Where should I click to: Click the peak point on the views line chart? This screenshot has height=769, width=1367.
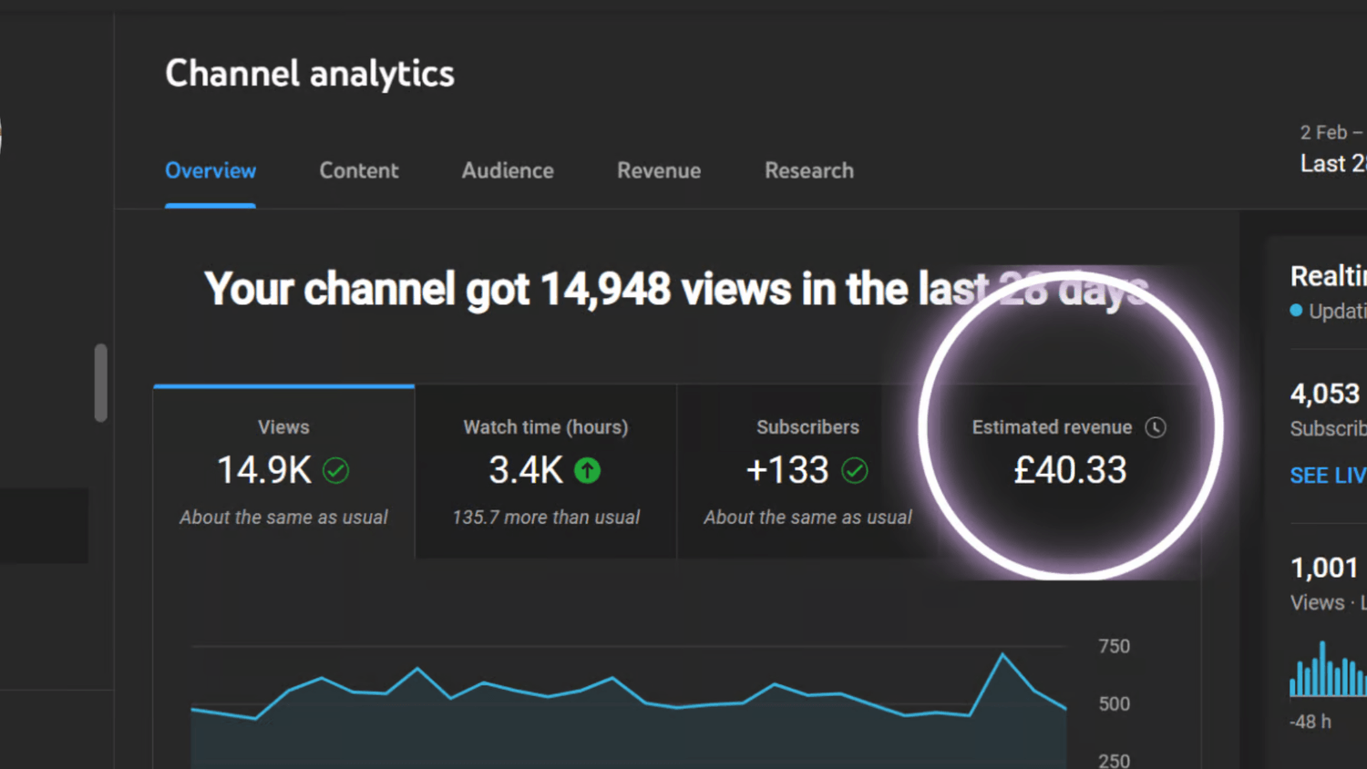click(x=1003, y=653)
